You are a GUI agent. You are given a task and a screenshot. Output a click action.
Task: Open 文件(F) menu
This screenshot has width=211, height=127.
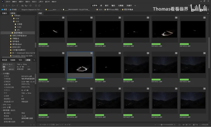[x=8, y=2]
